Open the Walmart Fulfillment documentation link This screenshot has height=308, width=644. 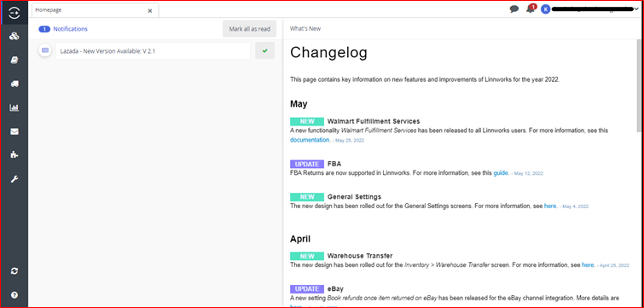[310, 140]
